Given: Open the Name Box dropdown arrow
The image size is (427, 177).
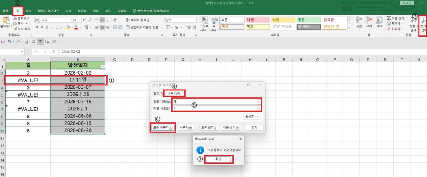Looking at the screenshot, I should point(22,51).
